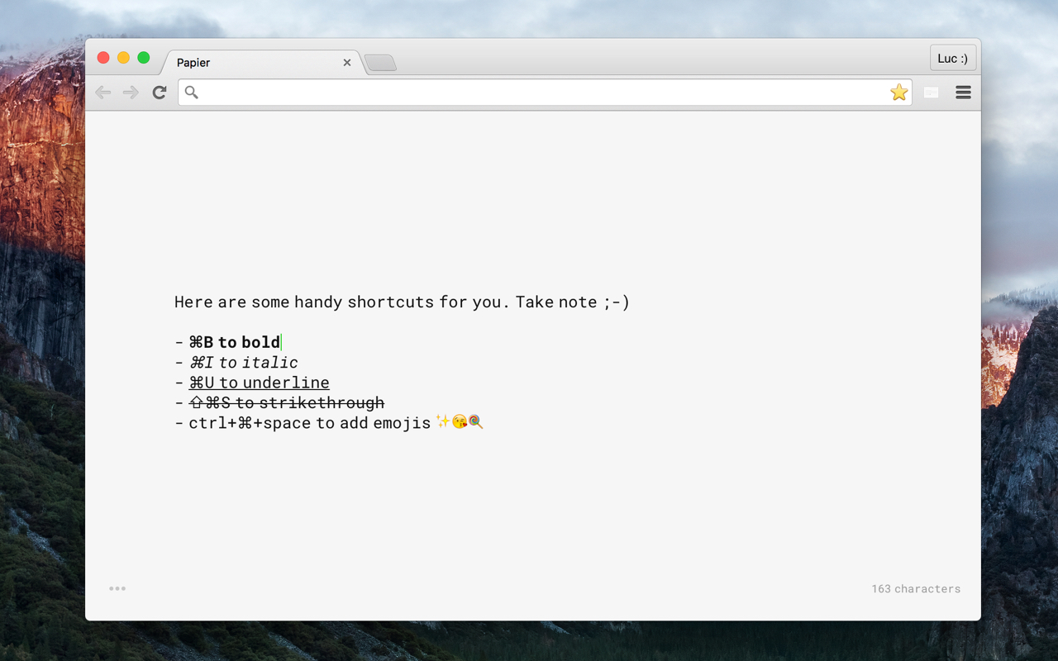The image size is (1058, 661).
Task: Click the line 'Here are some handy shortcuts'
Action: coord(402,302)
